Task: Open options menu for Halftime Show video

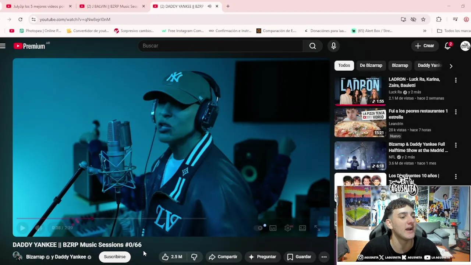Action: click(456, 145)
